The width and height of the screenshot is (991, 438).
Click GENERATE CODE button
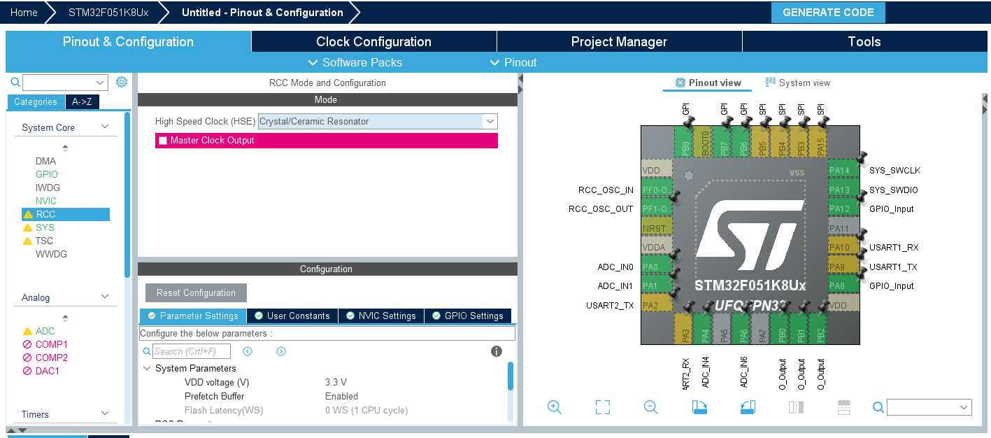tap(828, 13)
